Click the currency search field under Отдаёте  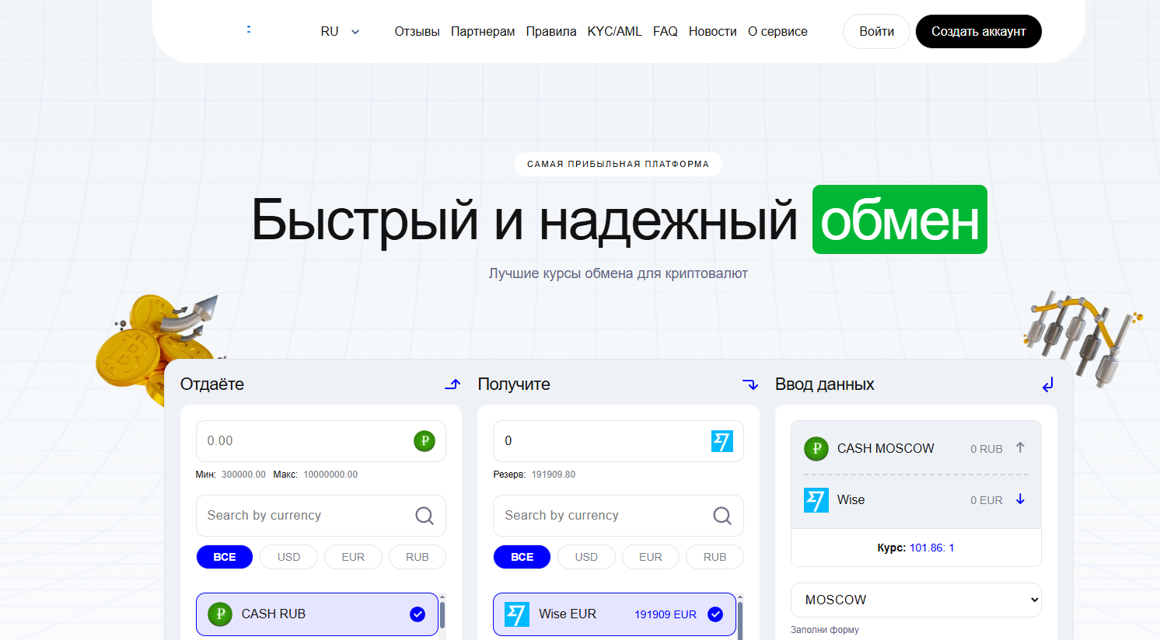click(x=320, y=516)
